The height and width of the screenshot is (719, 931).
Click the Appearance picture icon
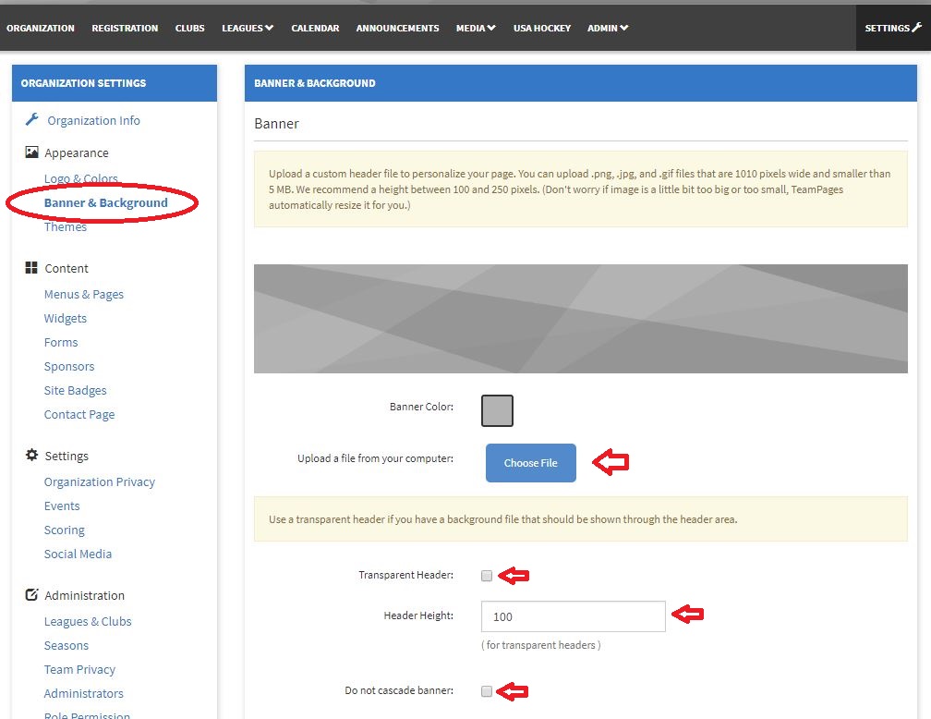tap(32, 152)
